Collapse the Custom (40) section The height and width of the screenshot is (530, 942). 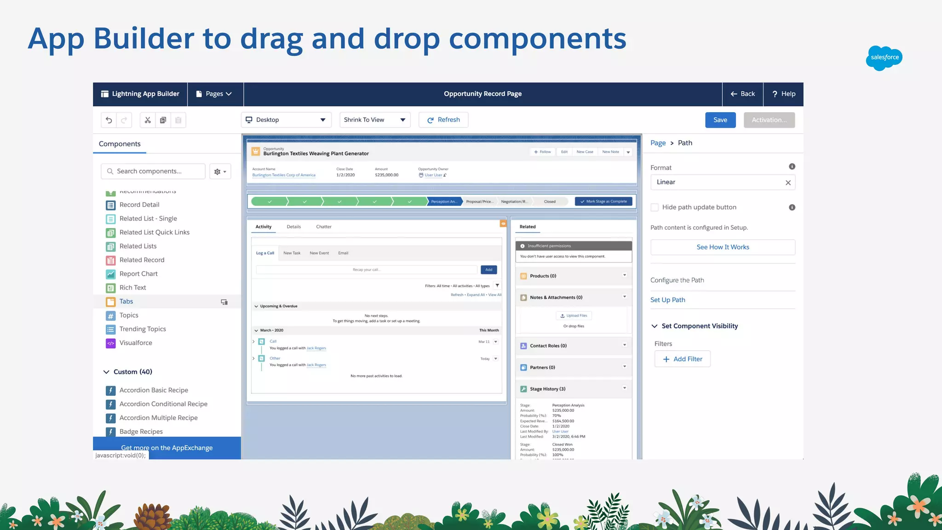pos(106,372)
